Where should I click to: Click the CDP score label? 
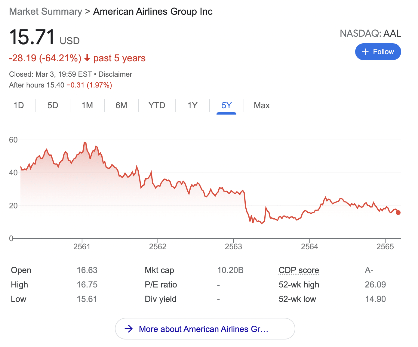pyautogui.click(x=299, y=270)
